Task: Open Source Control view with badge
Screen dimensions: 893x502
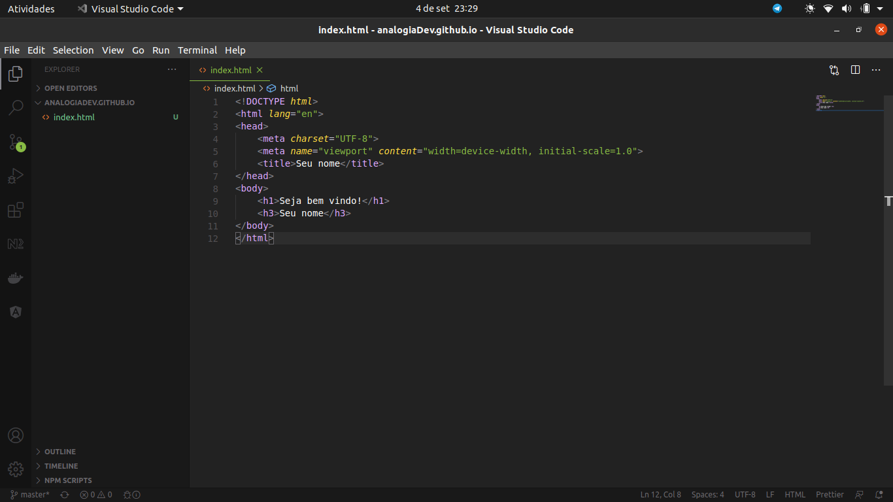Action: [x=16, y=142]
